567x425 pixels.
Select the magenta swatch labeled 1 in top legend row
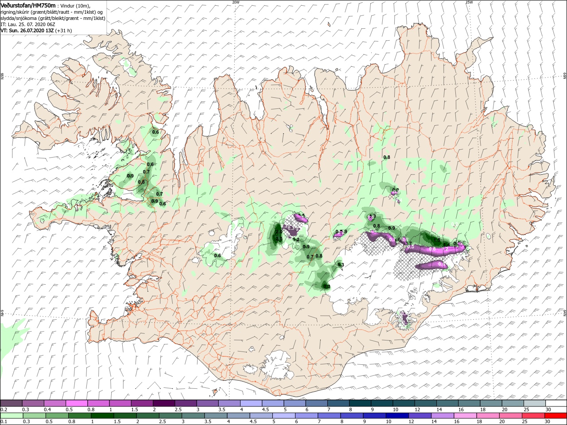[120, 403]
